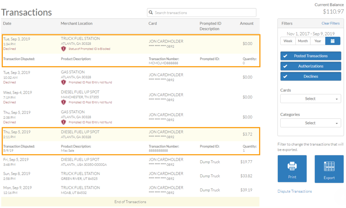Click the $3.72 amount
Viewport: 346px width, 208px height.
(x=247, y=134)
